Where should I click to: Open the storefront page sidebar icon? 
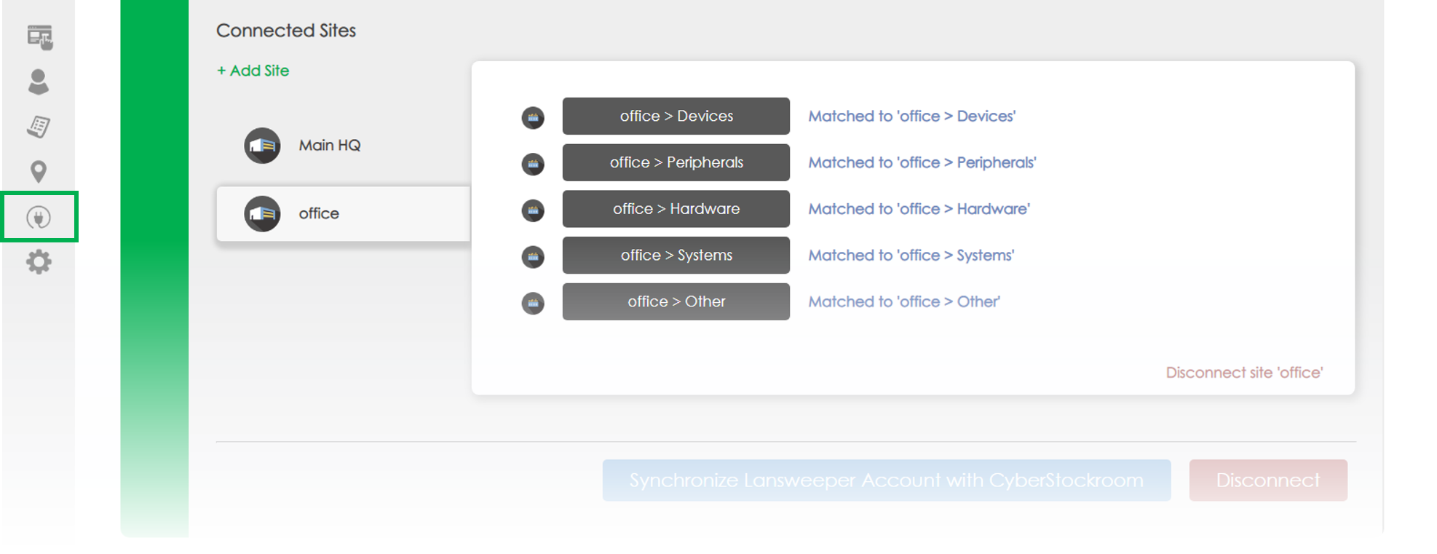(39, 36)
